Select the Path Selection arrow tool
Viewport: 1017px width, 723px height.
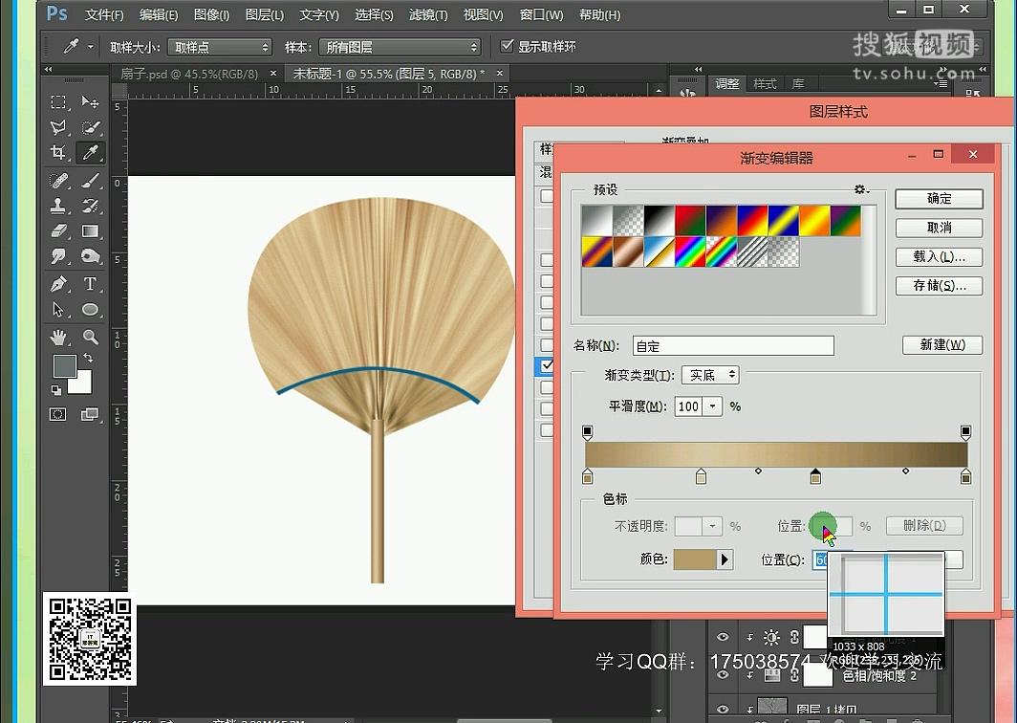(x=58, y=310)
